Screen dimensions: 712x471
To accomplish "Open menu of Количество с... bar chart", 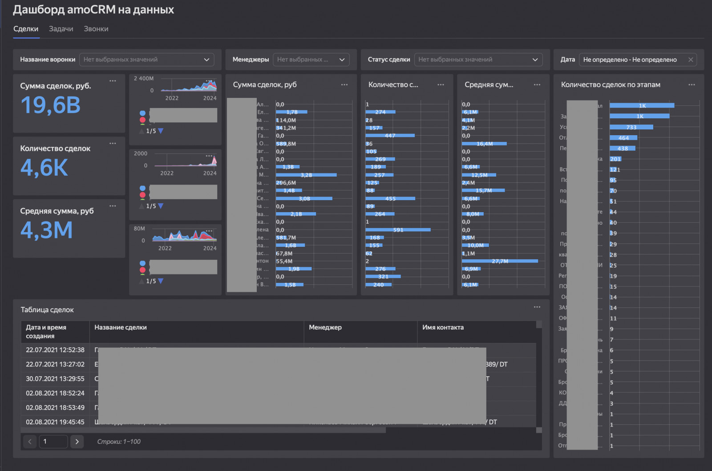I will 441,85.
